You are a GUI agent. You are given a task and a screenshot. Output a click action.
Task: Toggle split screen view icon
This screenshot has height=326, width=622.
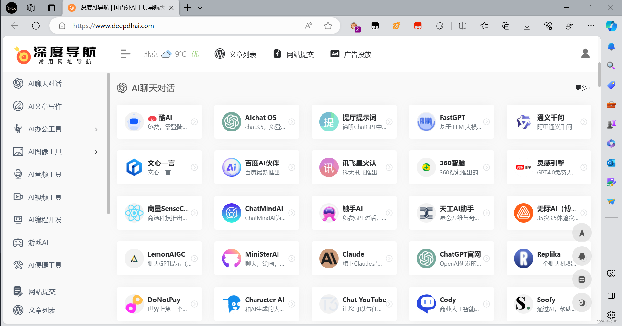click(x=463, y=26)
